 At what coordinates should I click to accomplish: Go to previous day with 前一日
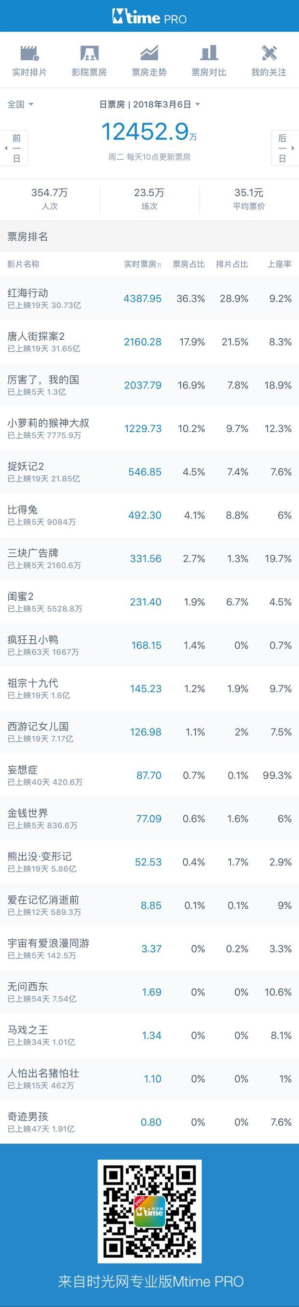coord(14,148)
